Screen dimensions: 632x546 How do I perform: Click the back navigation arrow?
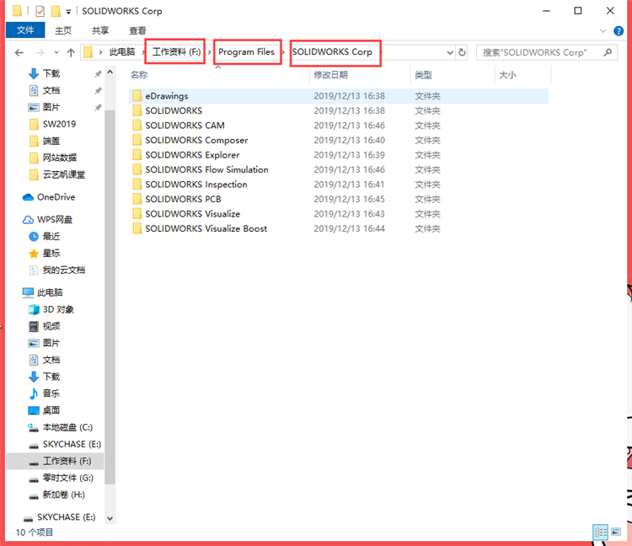[x=19, y=52]
